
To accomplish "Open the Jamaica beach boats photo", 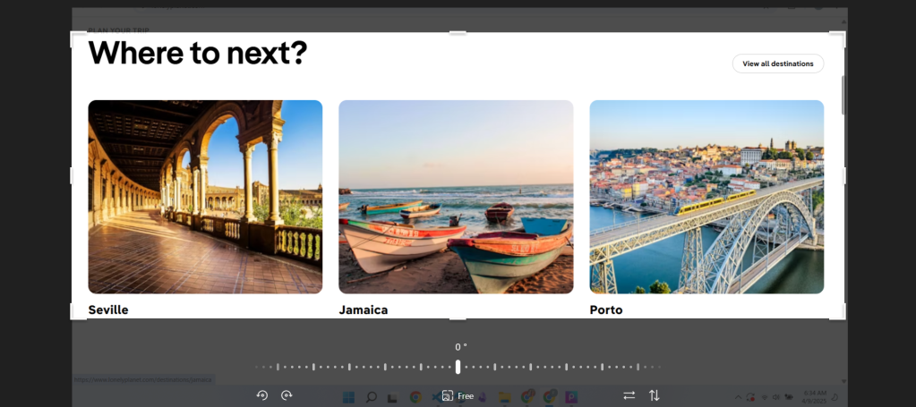I will coord(456,197).
